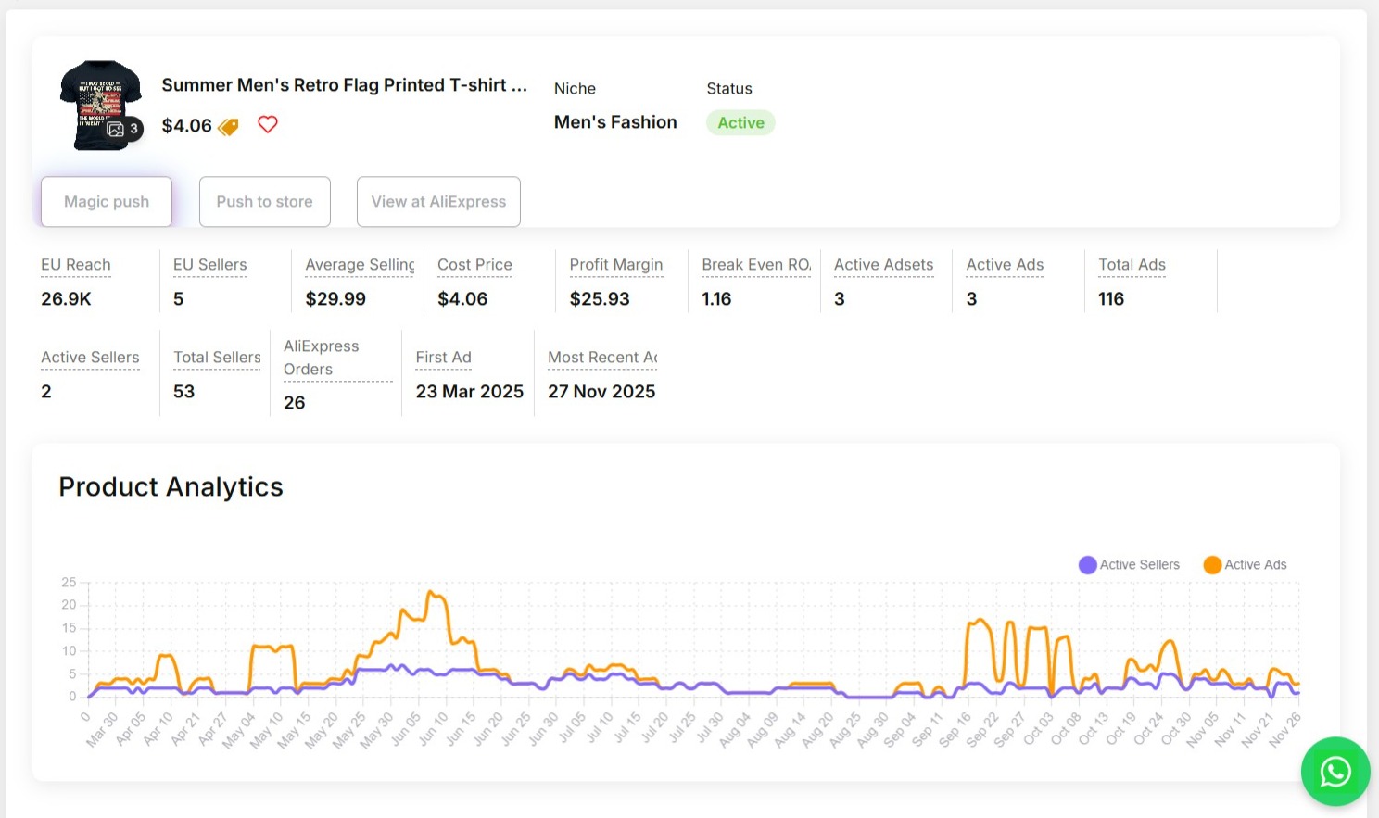Click the EU Reach metric label
1379x818 pixels.
(x=76, y=265)
